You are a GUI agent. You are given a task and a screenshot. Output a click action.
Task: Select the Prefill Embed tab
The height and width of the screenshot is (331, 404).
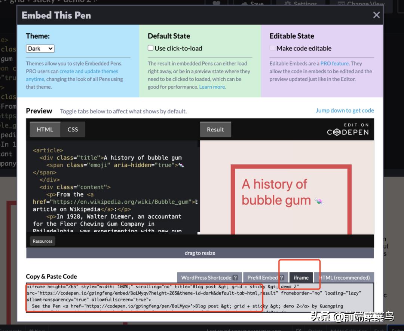pyautogui.click(x=265, y=277)
